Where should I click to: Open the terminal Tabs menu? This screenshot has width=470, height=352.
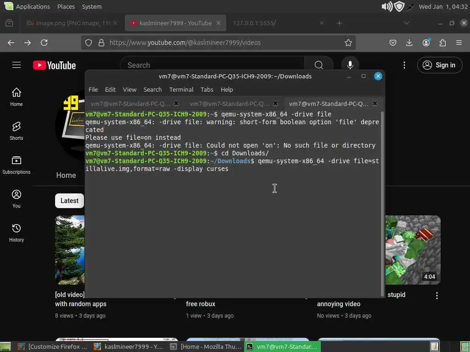[x=207, y=89]
